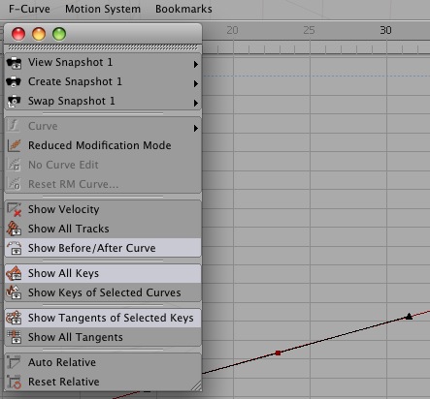Click the Show All Tangents icon
Screen dimensions: 430x399
point(14,337)
